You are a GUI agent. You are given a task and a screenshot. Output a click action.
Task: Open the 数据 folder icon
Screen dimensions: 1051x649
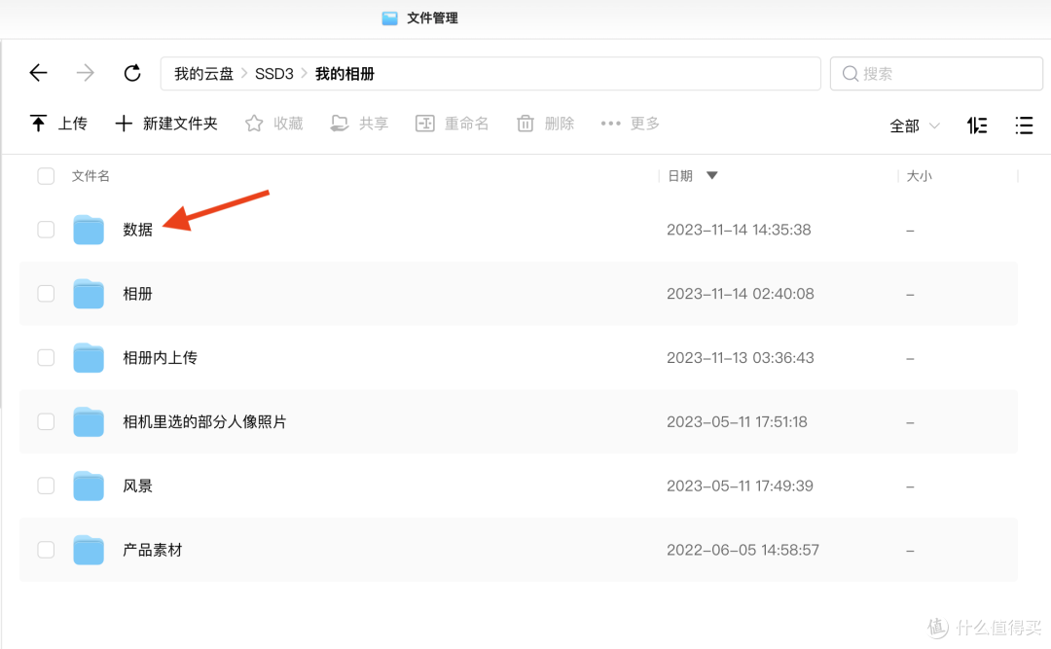pos(89,230)
